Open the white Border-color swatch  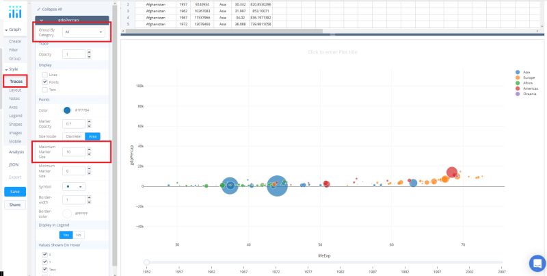pyautogui.click(x=67, y=214)
